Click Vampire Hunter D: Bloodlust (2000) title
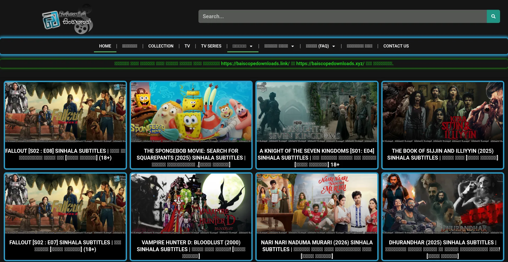This screenshot has width=508, height=262. coord(191,249)
